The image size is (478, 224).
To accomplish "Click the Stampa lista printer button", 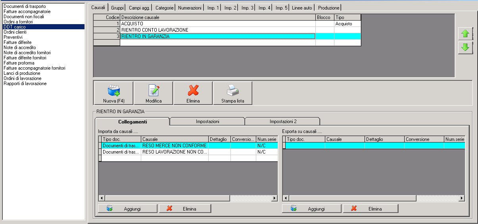I will click(232, 93).
